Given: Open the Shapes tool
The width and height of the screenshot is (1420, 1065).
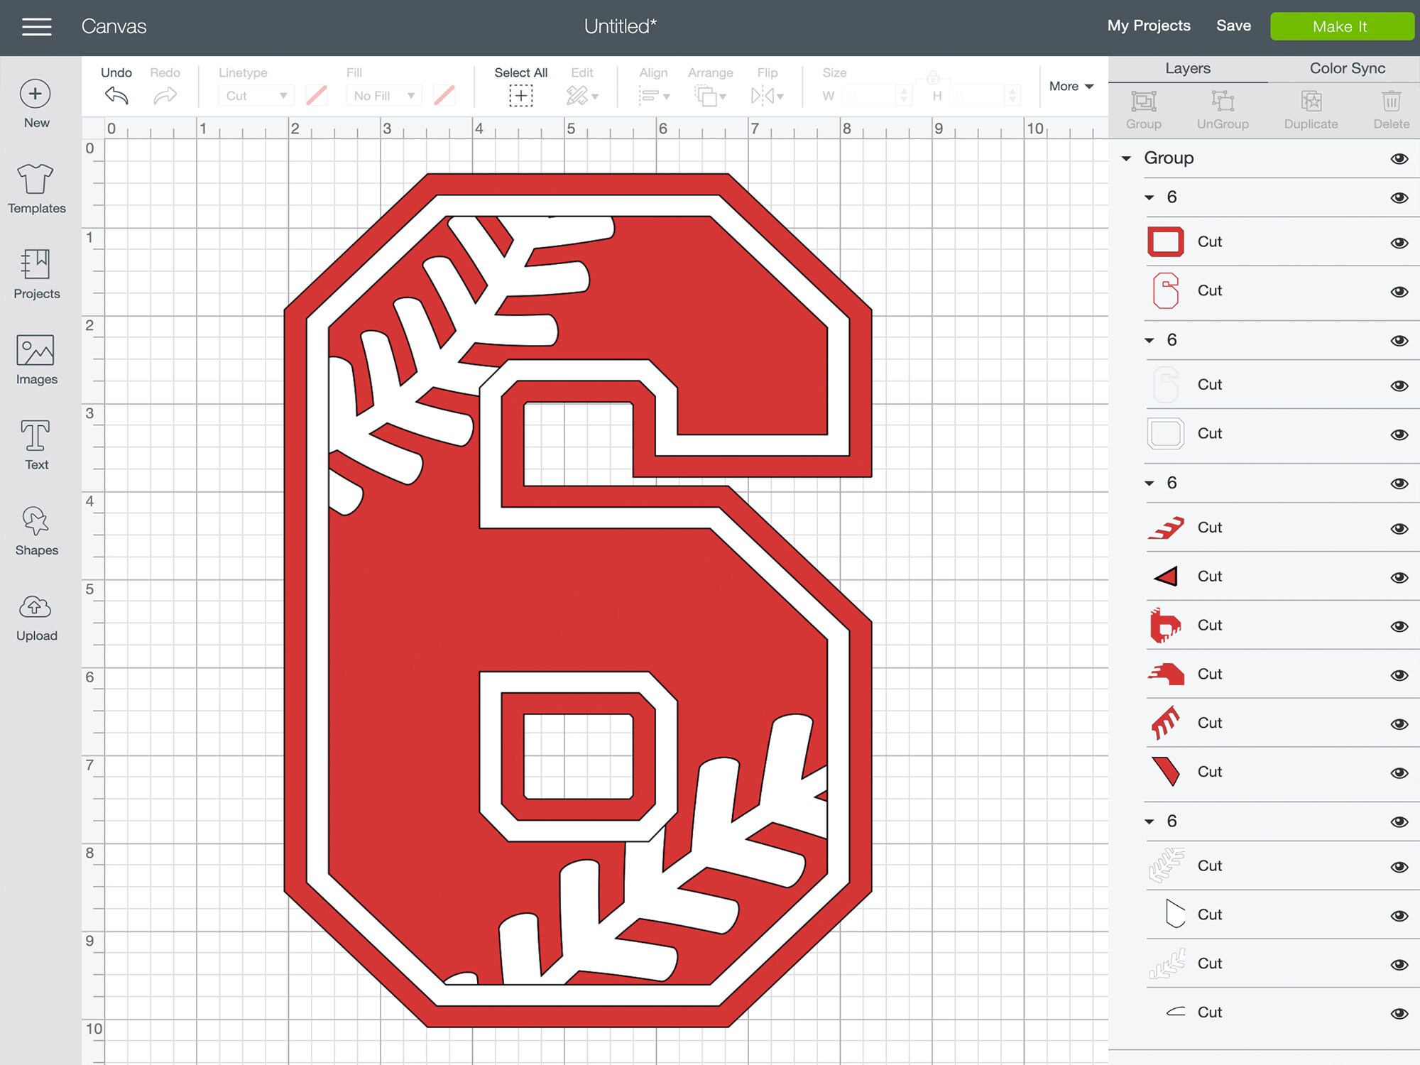Looking at the screenshot, I should coord(35,529).
